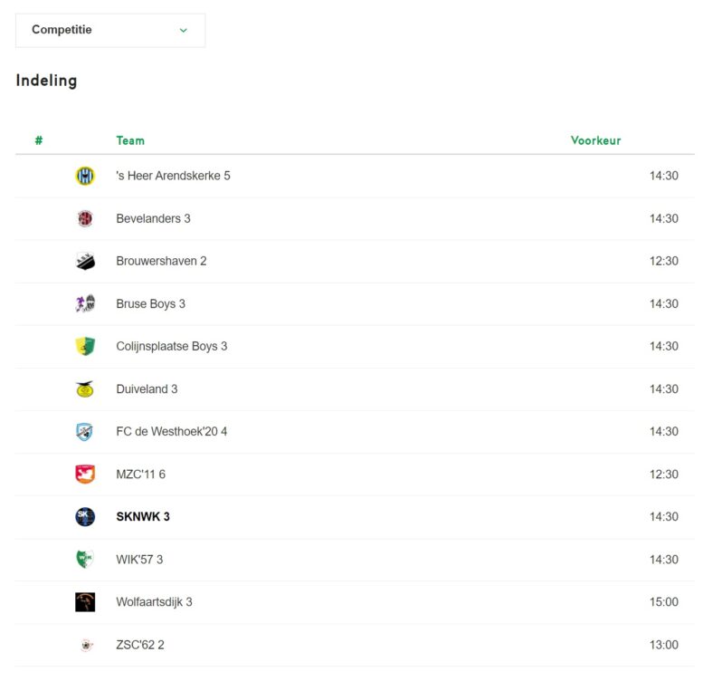Click 14:30 time for SKNWK 3
The width and height of the screenshot is (703, 681).
tap(664, 517)
